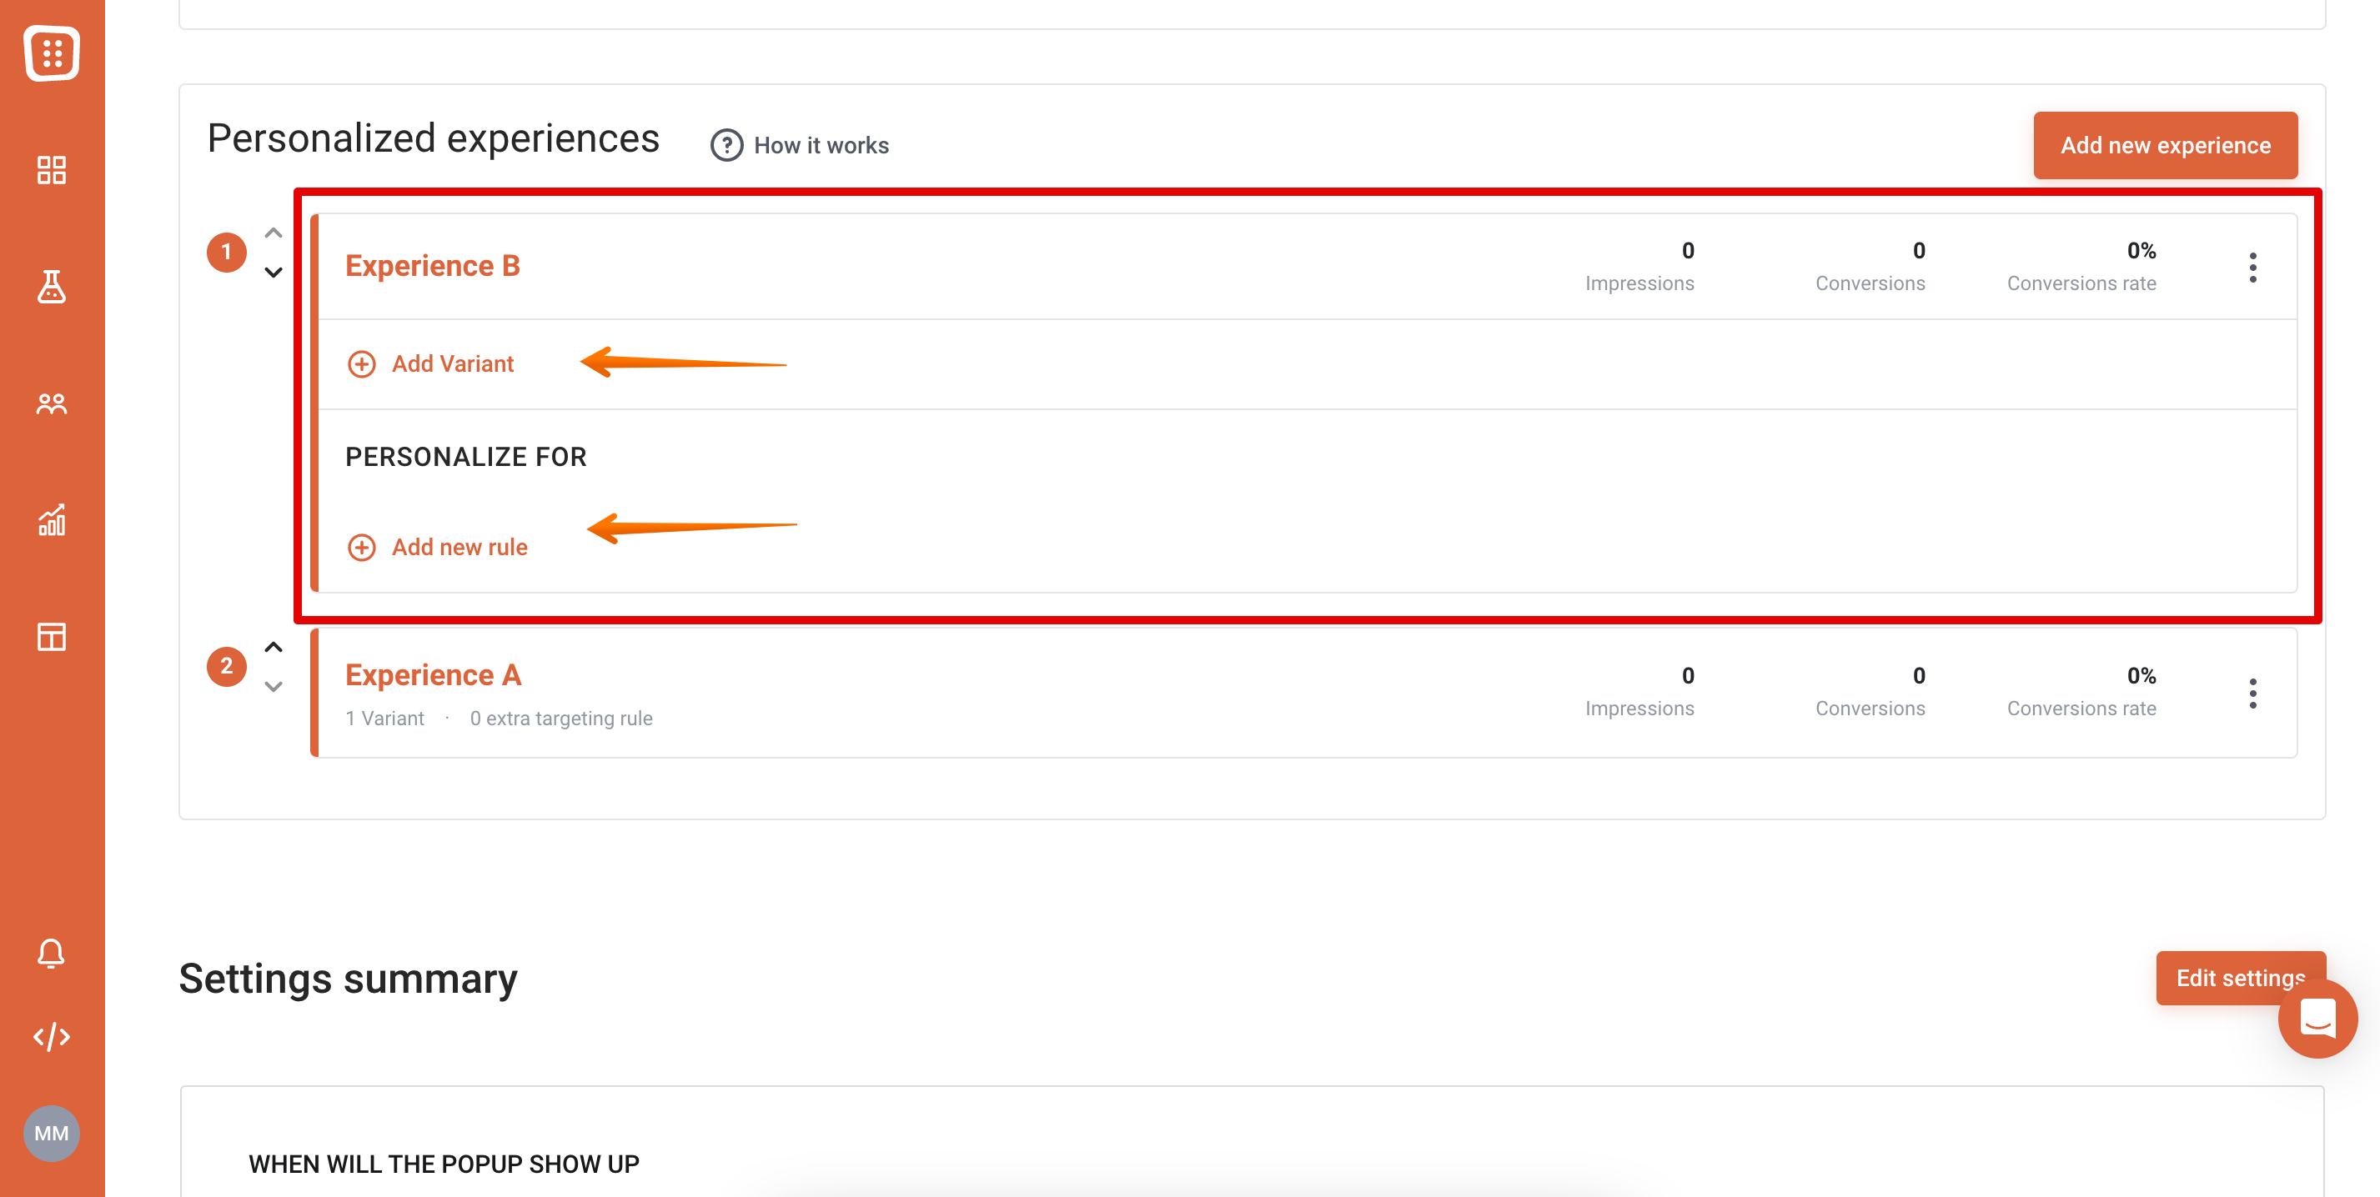Move Experience A up with chevron arrow
The height and width of the screenshot is (1197, 2380).
pyautogui.click(x=274, y=647)
